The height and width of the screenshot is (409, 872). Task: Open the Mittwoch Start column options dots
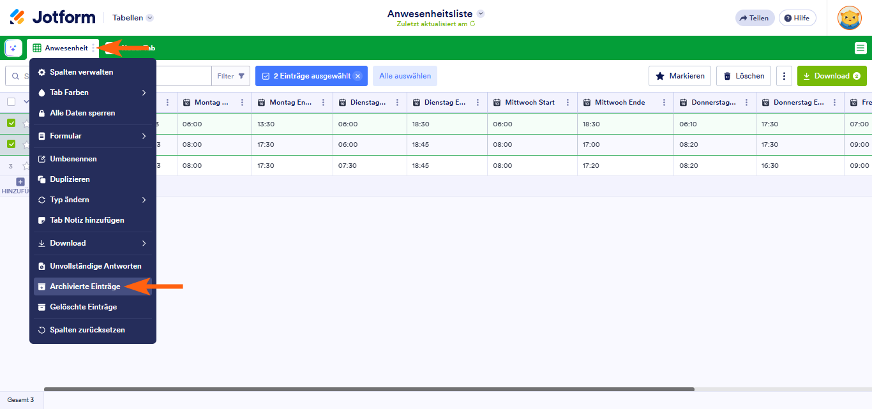click(x=568, y=102)
